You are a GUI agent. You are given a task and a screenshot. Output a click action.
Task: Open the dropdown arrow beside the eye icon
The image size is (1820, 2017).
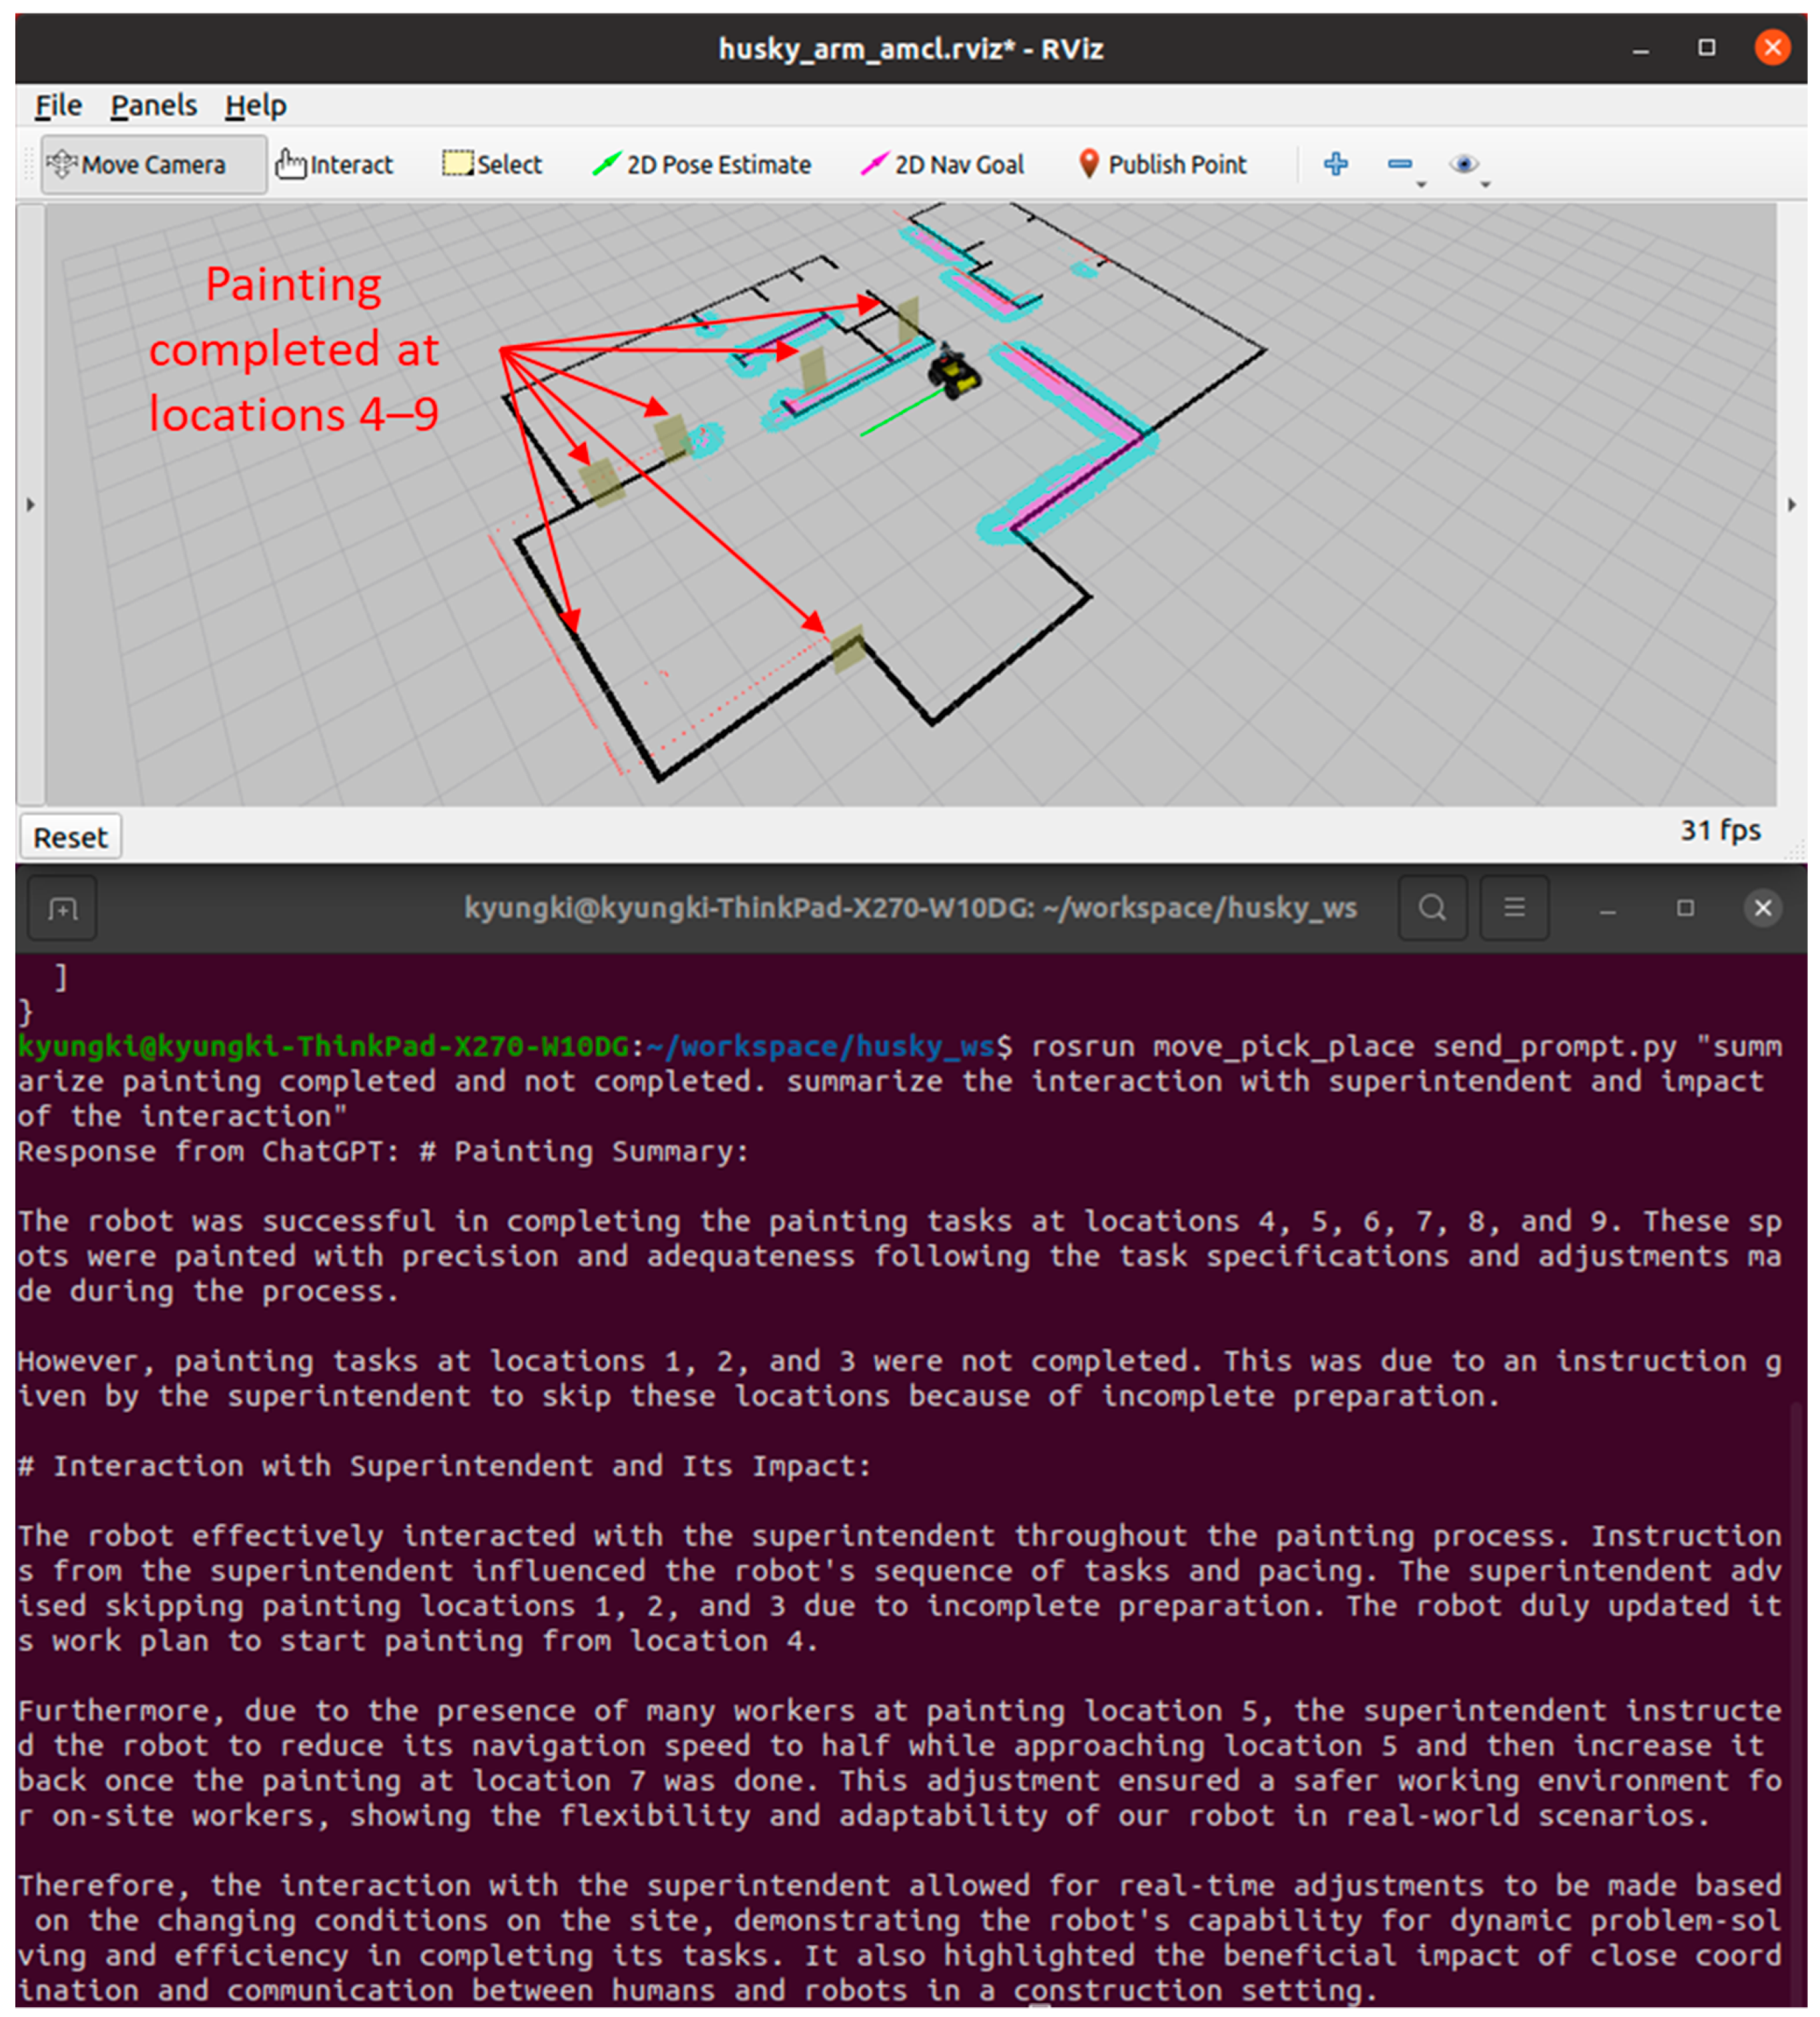tap(1485, 185)
